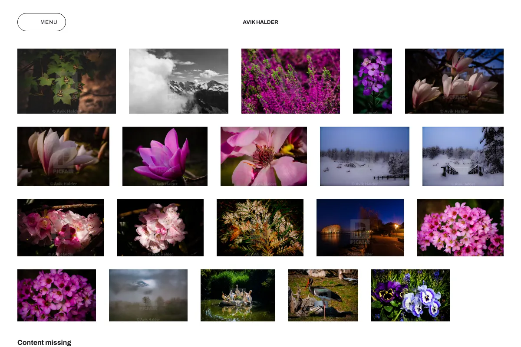Image resolution: width=521 pixels, height=347 pixels.
Task: View the night lakeside street lamp photo
Action: click(360, 228)
